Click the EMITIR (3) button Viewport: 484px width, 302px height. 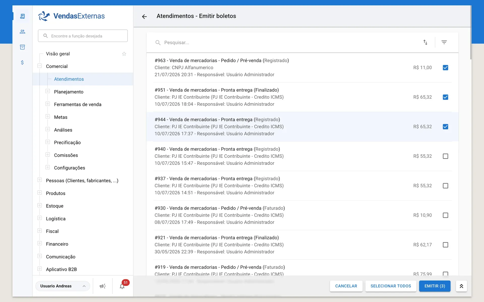point(435,286)
